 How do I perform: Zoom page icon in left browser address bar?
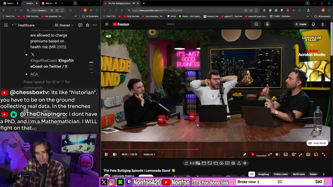(x=52, y=10)
